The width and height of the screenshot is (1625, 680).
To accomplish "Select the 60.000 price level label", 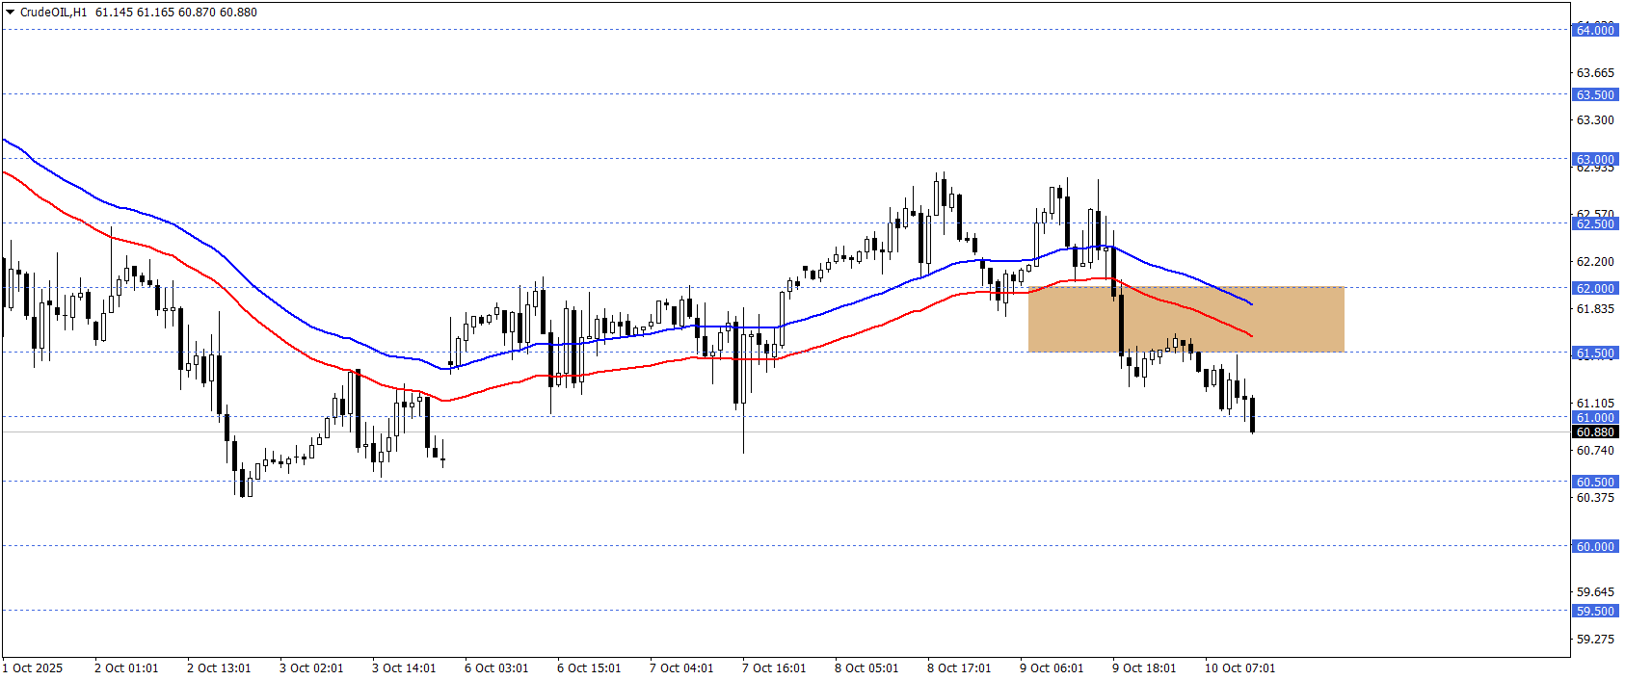I will (x=1595, y=546).
